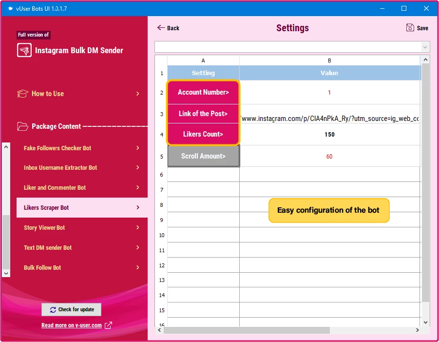Viewport: 439px width, 342px height.
Task: Select the Scroll Amount> setting cell
Action: click(x=203, y=156)
